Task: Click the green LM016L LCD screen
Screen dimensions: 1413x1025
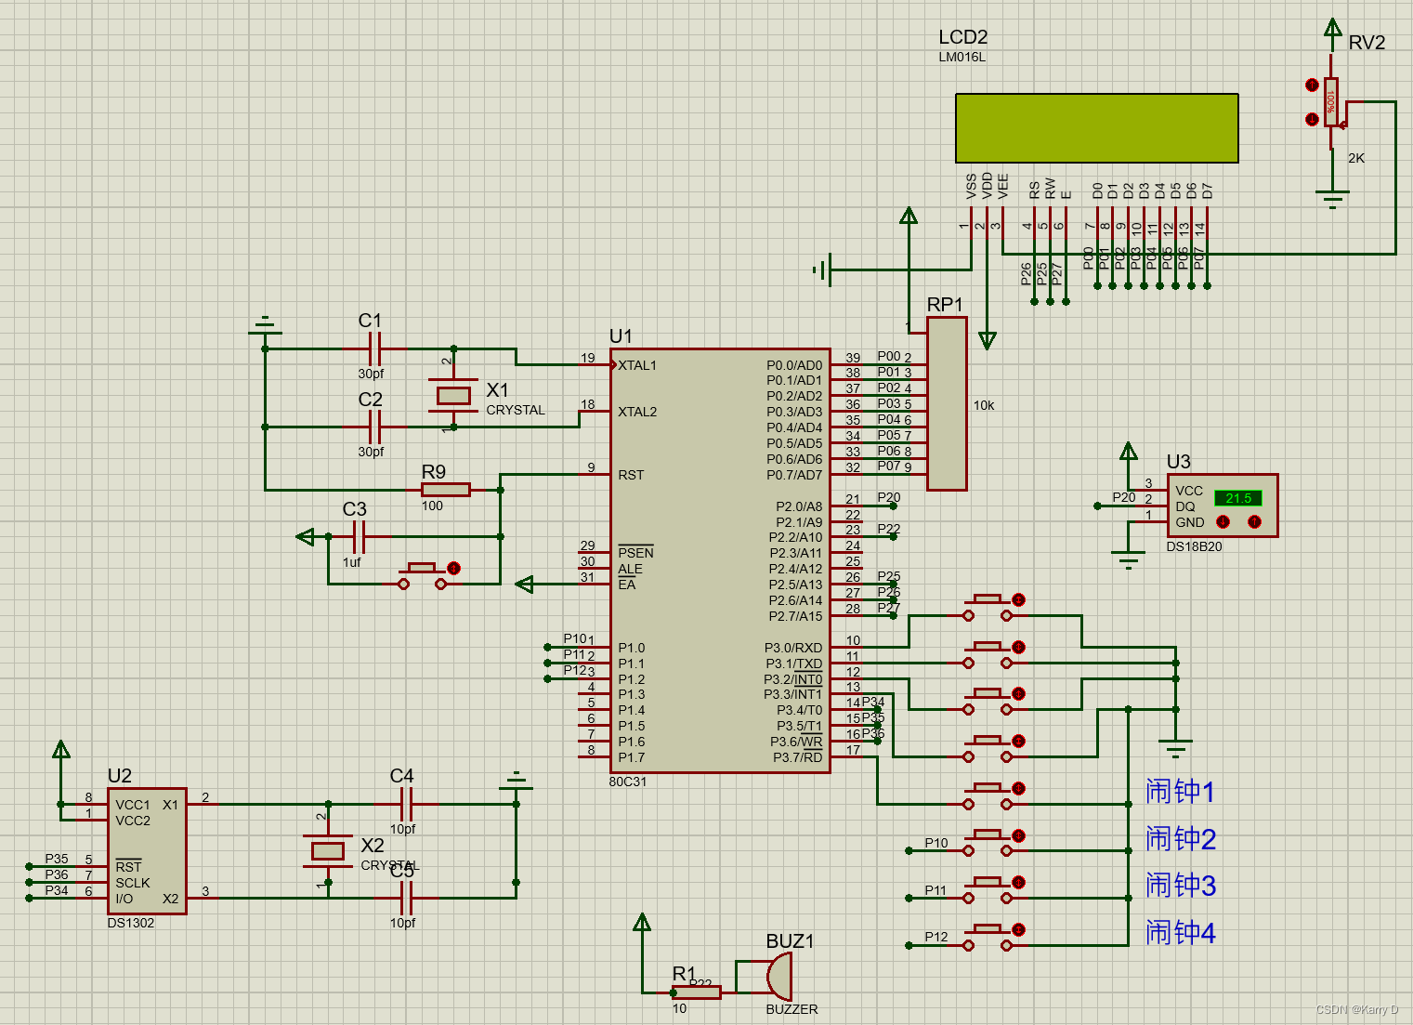Action: coord(1097,128)
